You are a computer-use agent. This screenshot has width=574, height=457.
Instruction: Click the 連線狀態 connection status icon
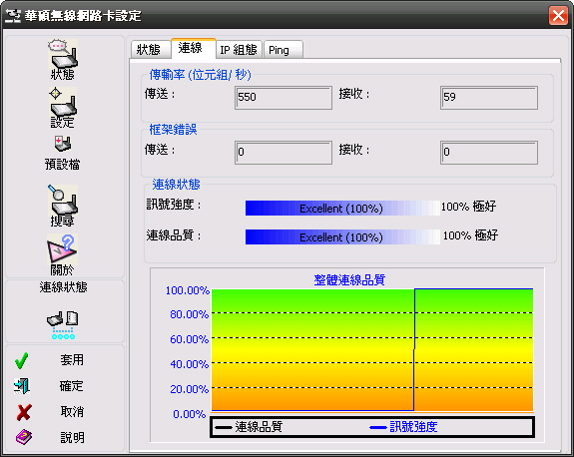[x=63, y=325]
